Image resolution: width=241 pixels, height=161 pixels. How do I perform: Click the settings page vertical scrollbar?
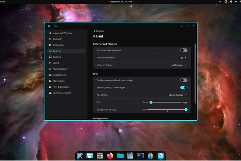[195, 74]
